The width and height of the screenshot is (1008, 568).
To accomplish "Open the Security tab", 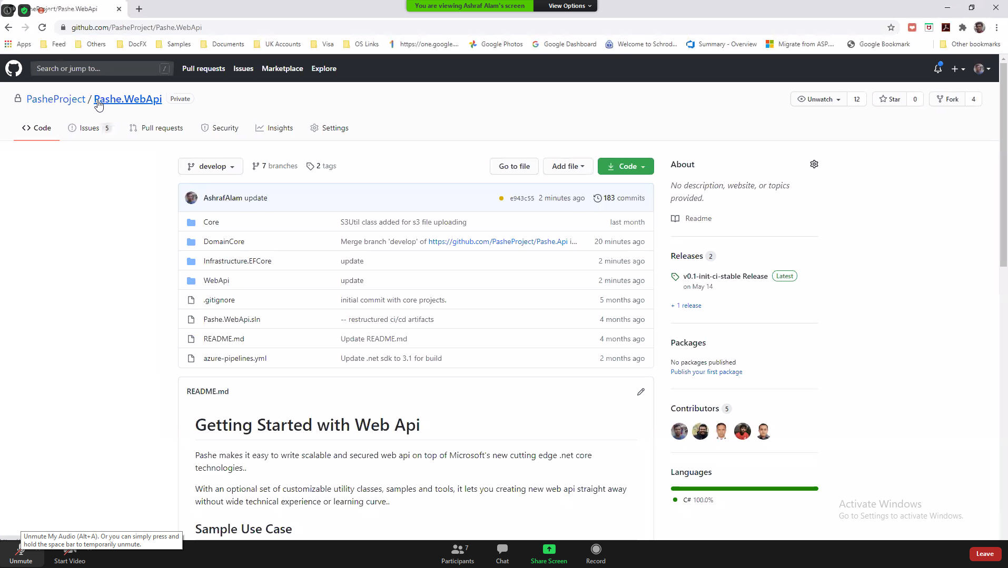I will (x=220, y=128).
